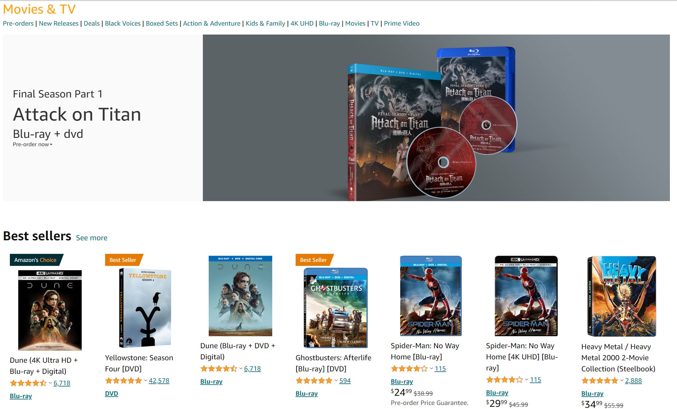
Task: Open the New Releases category
Action: click(x=59, y=23)
